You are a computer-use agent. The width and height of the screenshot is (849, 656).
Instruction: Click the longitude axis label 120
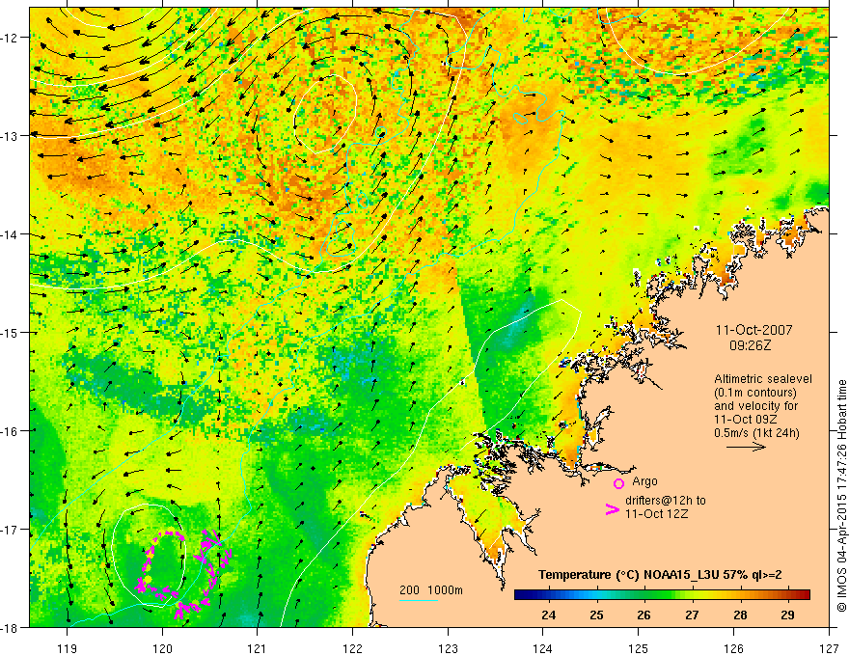(x=162, y=648)
